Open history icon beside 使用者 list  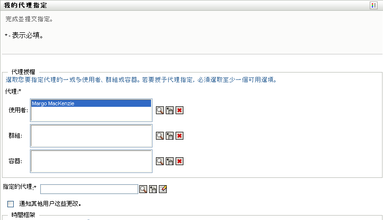coord(170,110)
